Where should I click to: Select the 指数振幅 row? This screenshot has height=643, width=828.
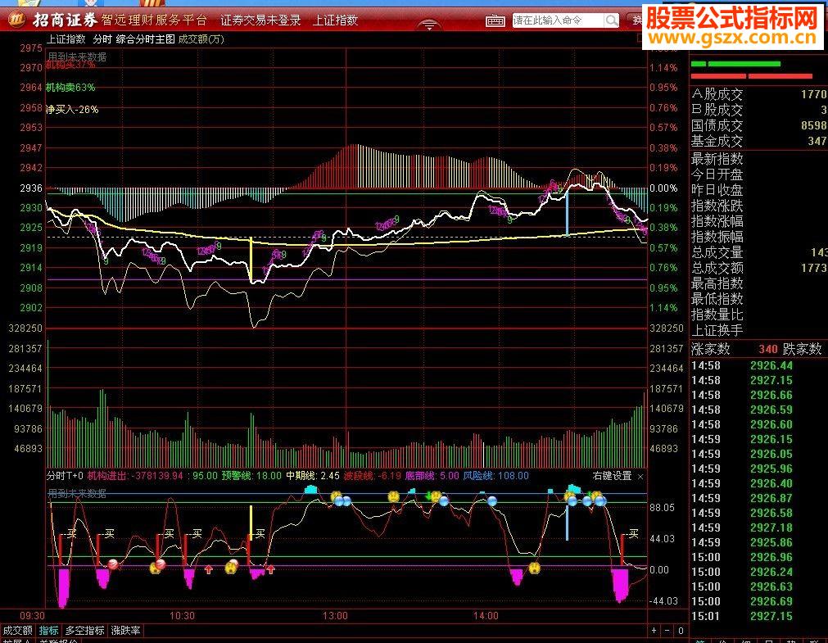tap(758, 237)
